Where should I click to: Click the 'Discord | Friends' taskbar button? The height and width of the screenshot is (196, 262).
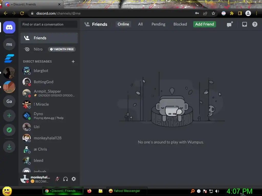click(x=63, y=191)
